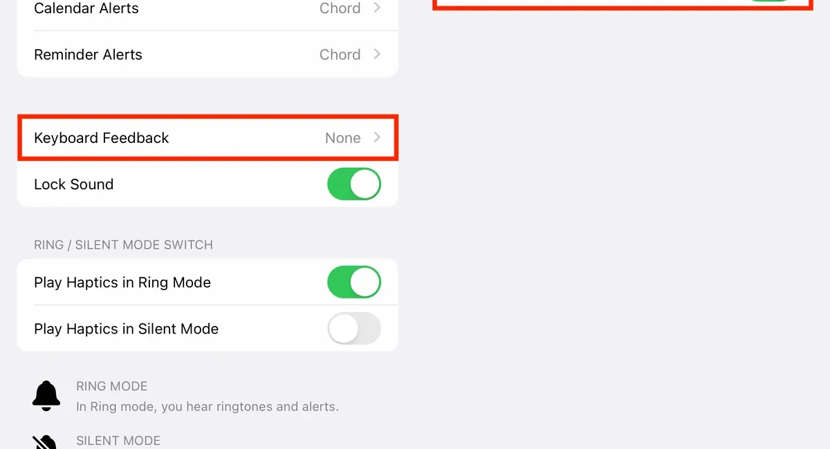This screenshot has width=830, height=449.
Task: Click the Lock Sound label
Action: [73, 184]
